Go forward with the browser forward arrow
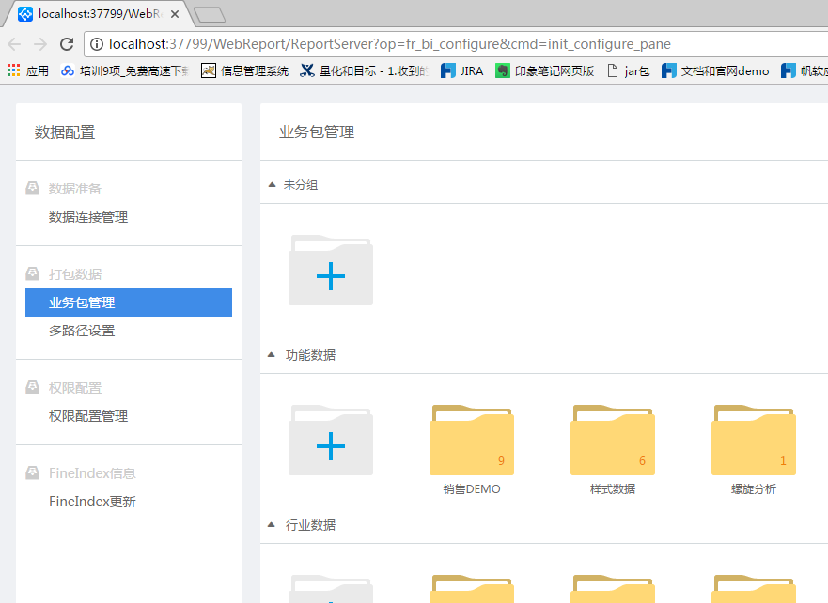Viewport: 828px width, 603px height. [40, 44]
